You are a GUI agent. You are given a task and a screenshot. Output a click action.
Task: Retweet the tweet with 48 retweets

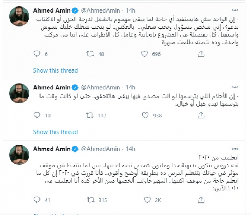click(91, 54)
